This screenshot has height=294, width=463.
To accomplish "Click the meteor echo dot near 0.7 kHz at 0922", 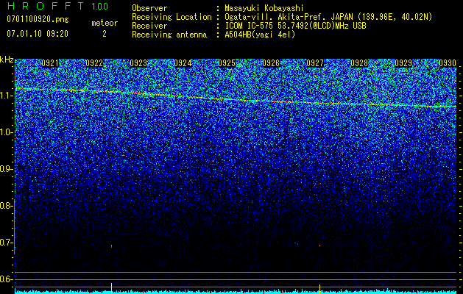I will (x=111, y=246).
